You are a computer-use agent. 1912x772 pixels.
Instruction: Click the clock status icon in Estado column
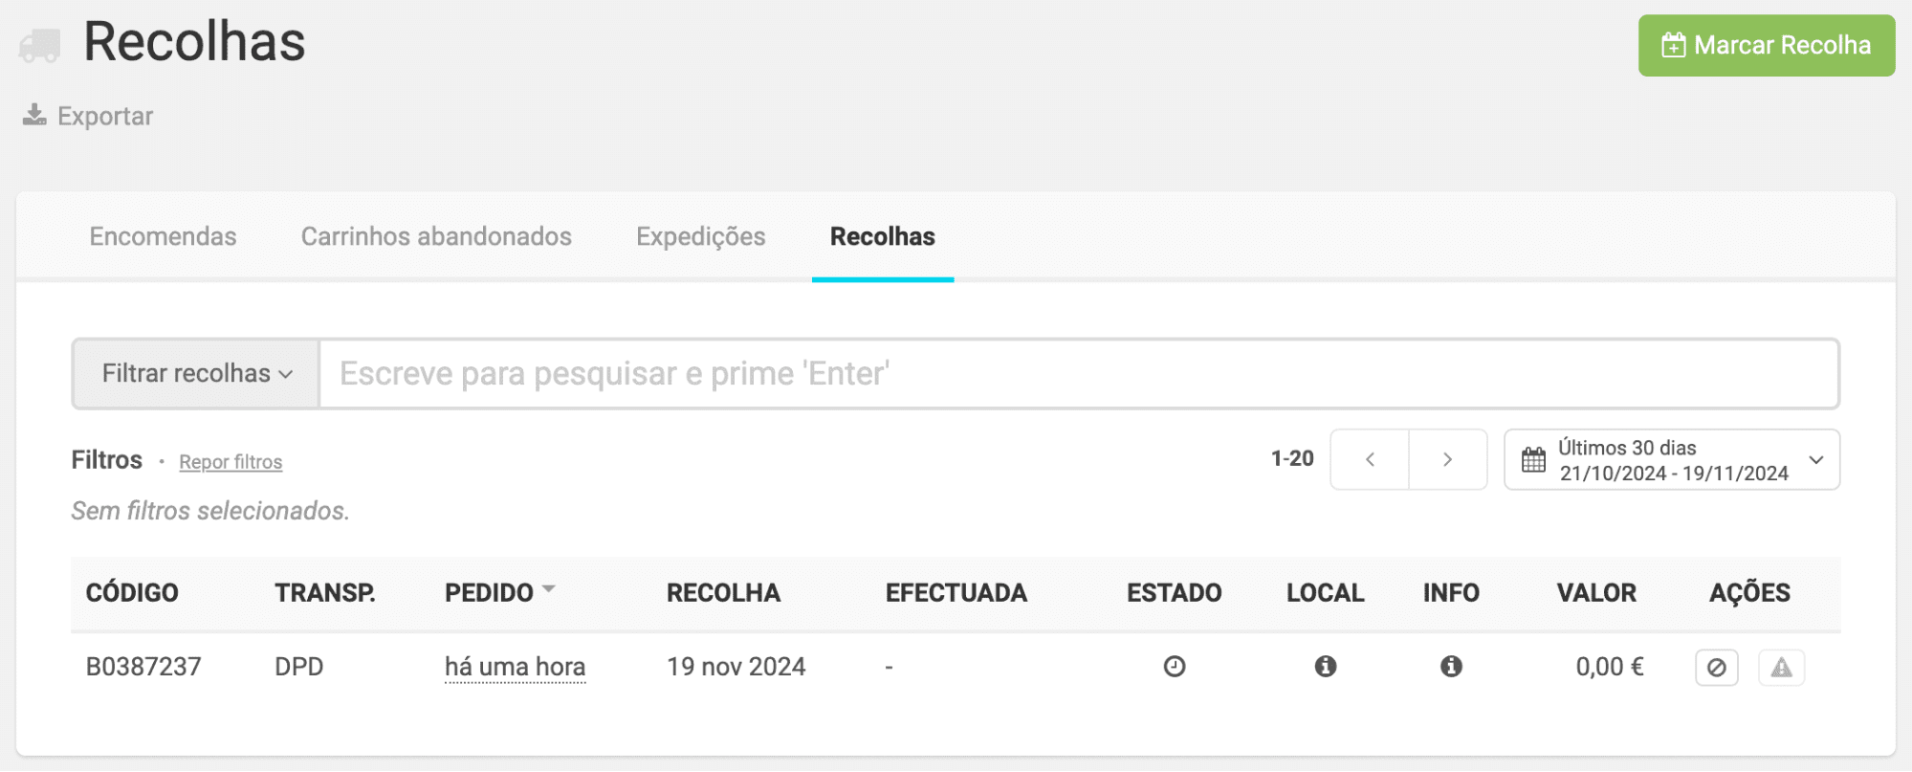click(x=1175, y=667)
